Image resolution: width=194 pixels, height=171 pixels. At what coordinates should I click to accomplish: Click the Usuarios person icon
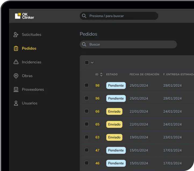point(16,103)
